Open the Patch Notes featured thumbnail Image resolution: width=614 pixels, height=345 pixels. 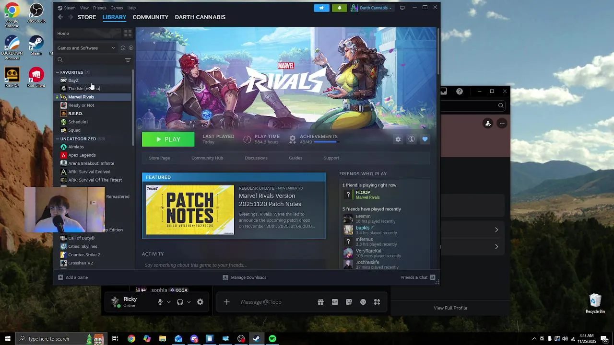[x=190, y=210]
